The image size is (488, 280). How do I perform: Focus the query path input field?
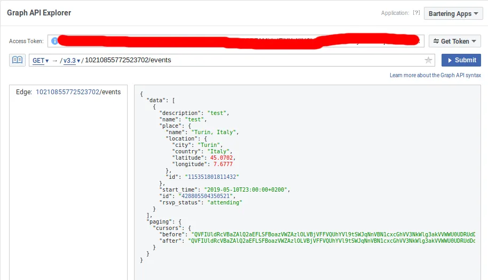pyautogui.click(x=232, y=60)
